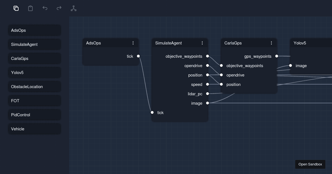The image size is (332, 174).
Task: Click the tick output port on AdsOps
Action: click(138, 56)
